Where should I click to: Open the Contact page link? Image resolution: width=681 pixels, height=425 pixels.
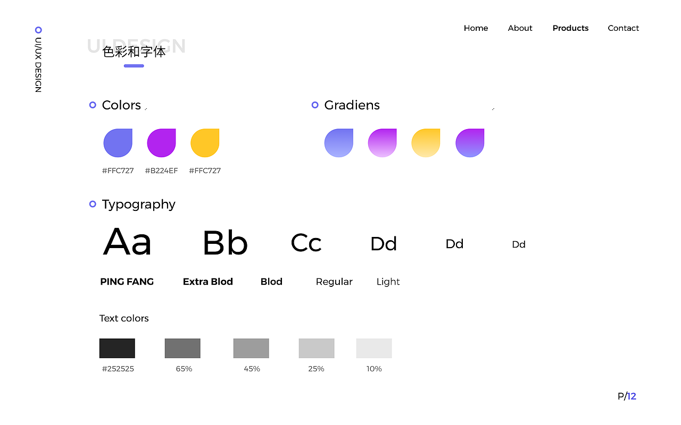point(623,28)
